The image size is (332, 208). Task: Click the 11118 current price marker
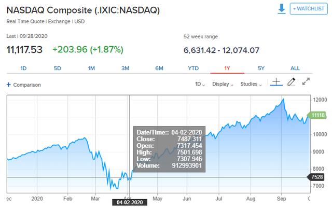(317, 115)
